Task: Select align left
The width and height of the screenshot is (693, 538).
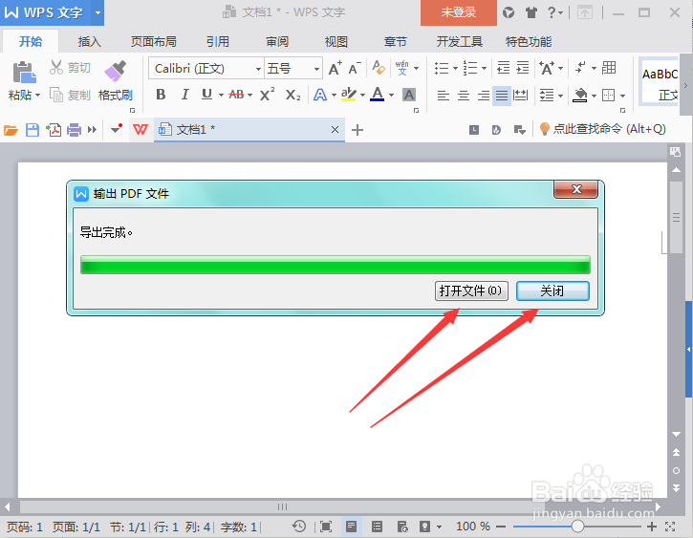Action: coord(444,95)
